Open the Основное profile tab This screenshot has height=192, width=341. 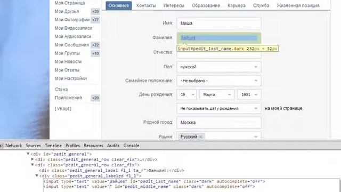[118, 5]
